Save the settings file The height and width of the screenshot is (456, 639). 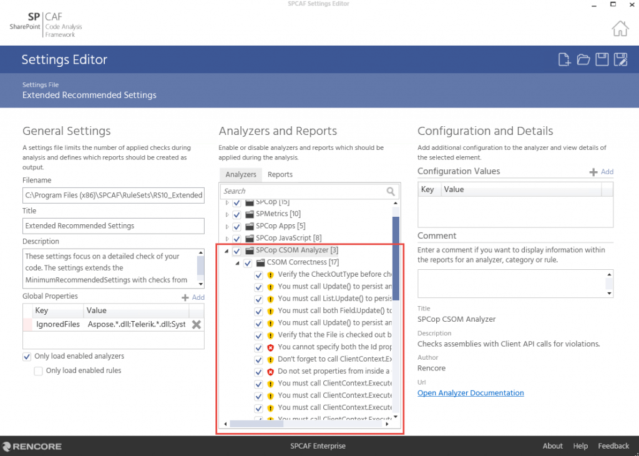coord(602,60)
